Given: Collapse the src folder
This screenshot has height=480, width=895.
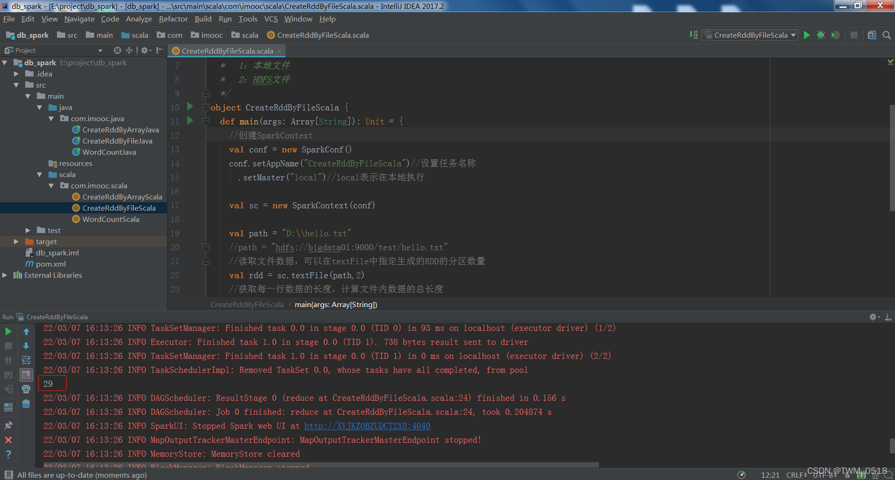Looking at the screenshot, I should pyautogui.click(x=16, y=85).
